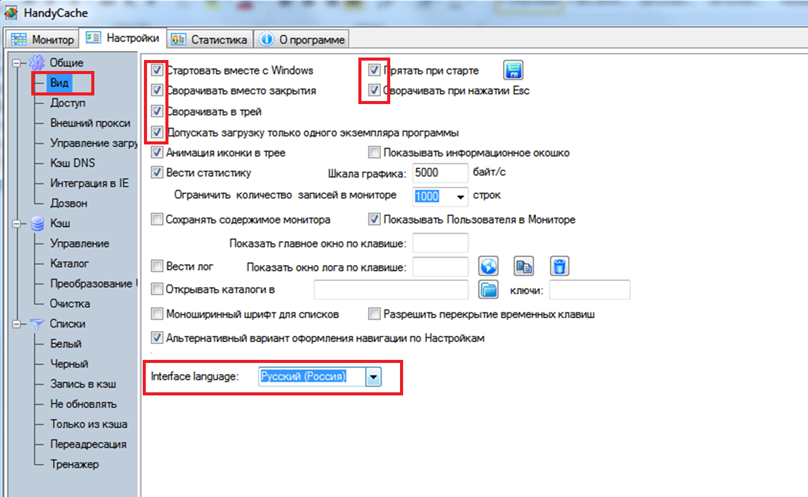Select Запись в кэш tree item

click(83, 384)
